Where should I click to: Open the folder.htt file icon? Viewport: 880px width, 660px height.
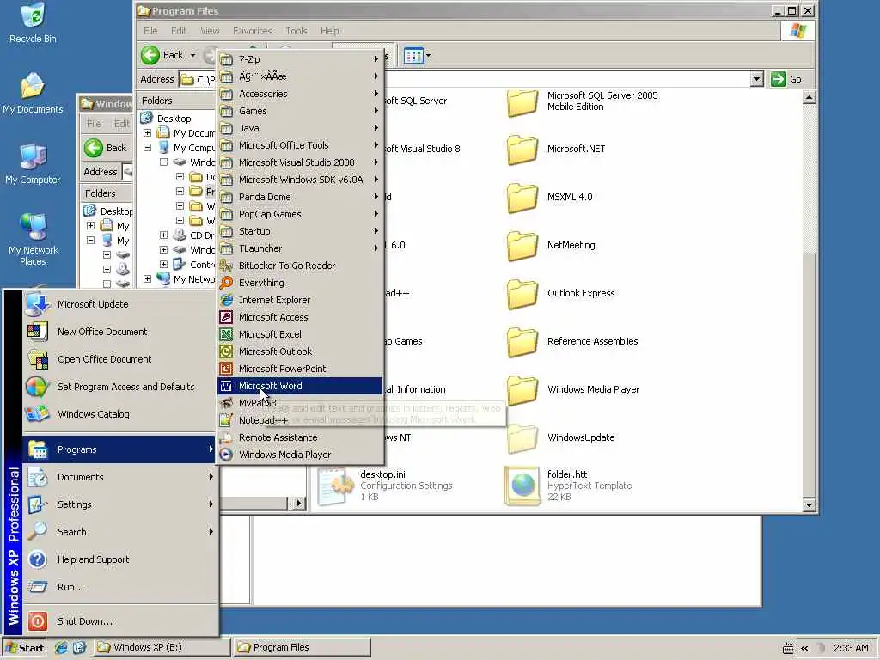(x=522, y=486)
